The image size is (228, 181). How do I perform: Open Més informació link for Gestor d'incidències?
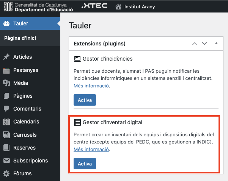91,86
